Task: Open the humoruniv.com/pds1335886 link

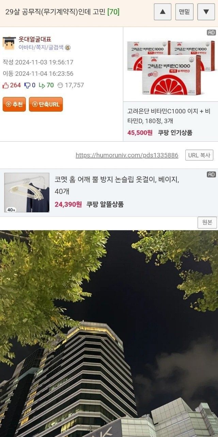Action: [x=127, y=155]
